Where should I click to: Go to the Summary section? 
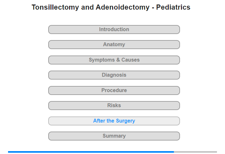(114, 136)
